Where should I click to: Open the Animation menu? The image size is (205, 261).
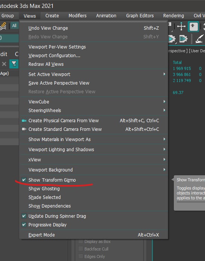click(106, 16)
